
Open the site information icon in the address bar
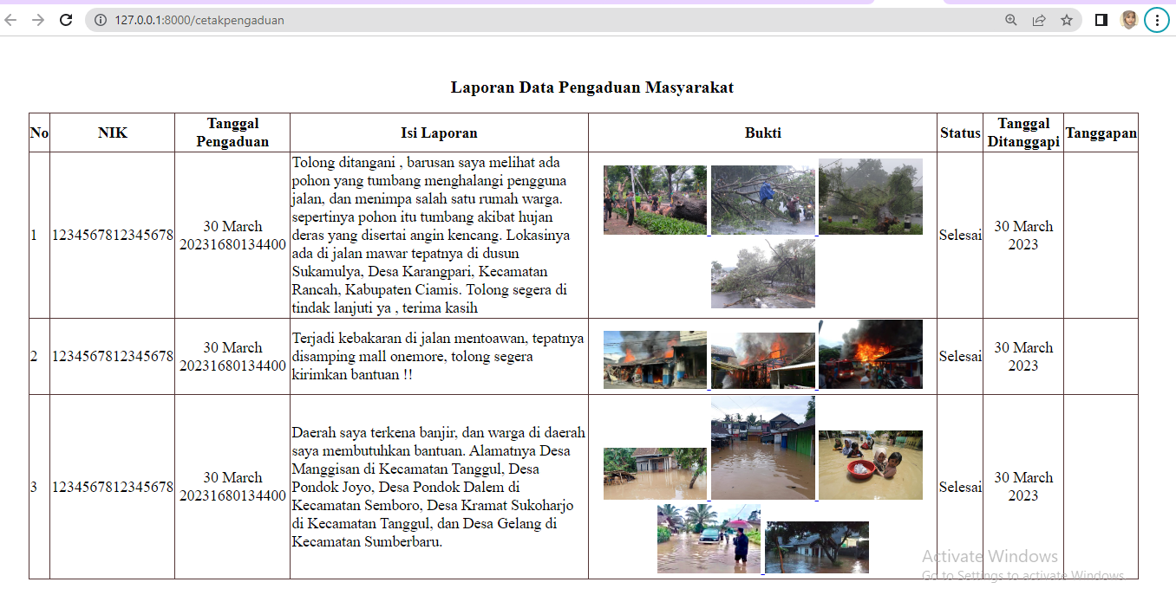coord(101,20)
